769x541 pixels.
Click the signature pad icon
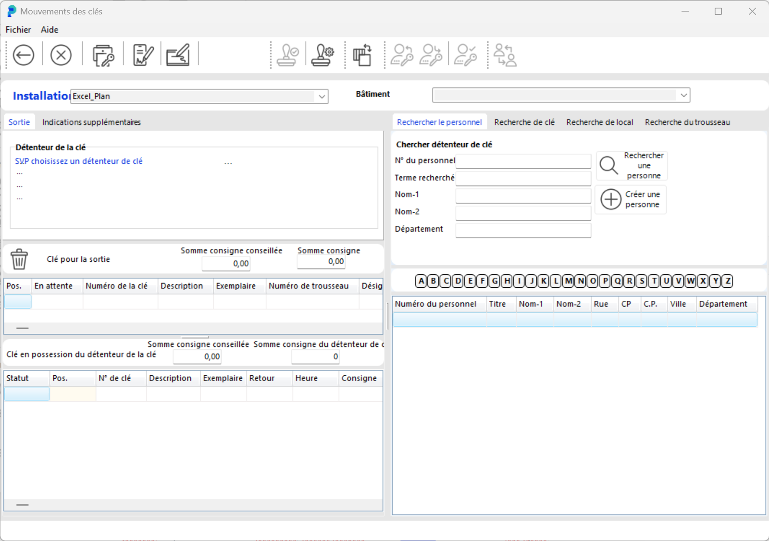pos(178,55)
